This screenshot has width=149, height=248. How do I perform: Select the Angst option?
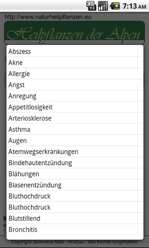click(75, 85)
